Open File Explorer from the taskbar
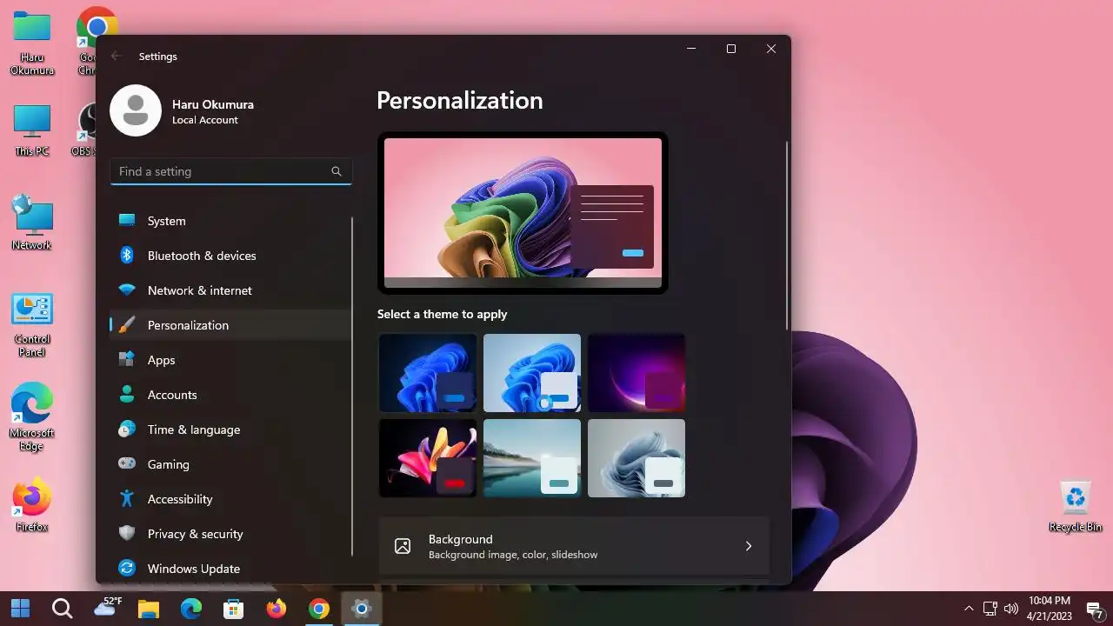Screen dimensions: 1113x626 [149, 609]
